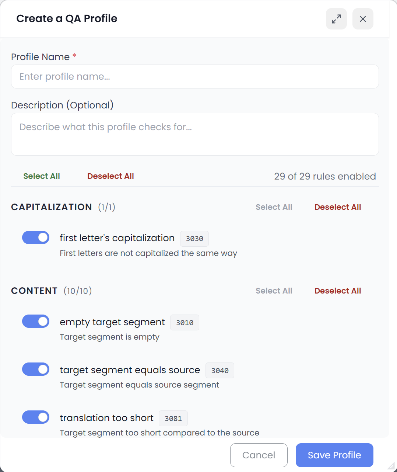Screen dimensions: 397x472
Task: Close the Create a QA Profile dialog
Action: coord(362,19)
